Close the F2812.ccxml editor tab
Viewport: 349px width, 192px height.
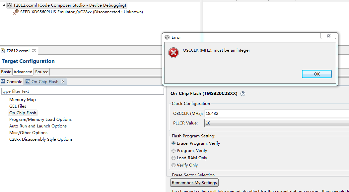tap(34, 51)
